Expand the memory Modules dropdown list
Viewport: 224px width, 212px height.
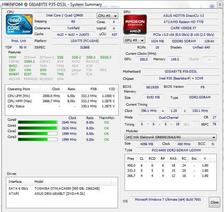[171, 137]
